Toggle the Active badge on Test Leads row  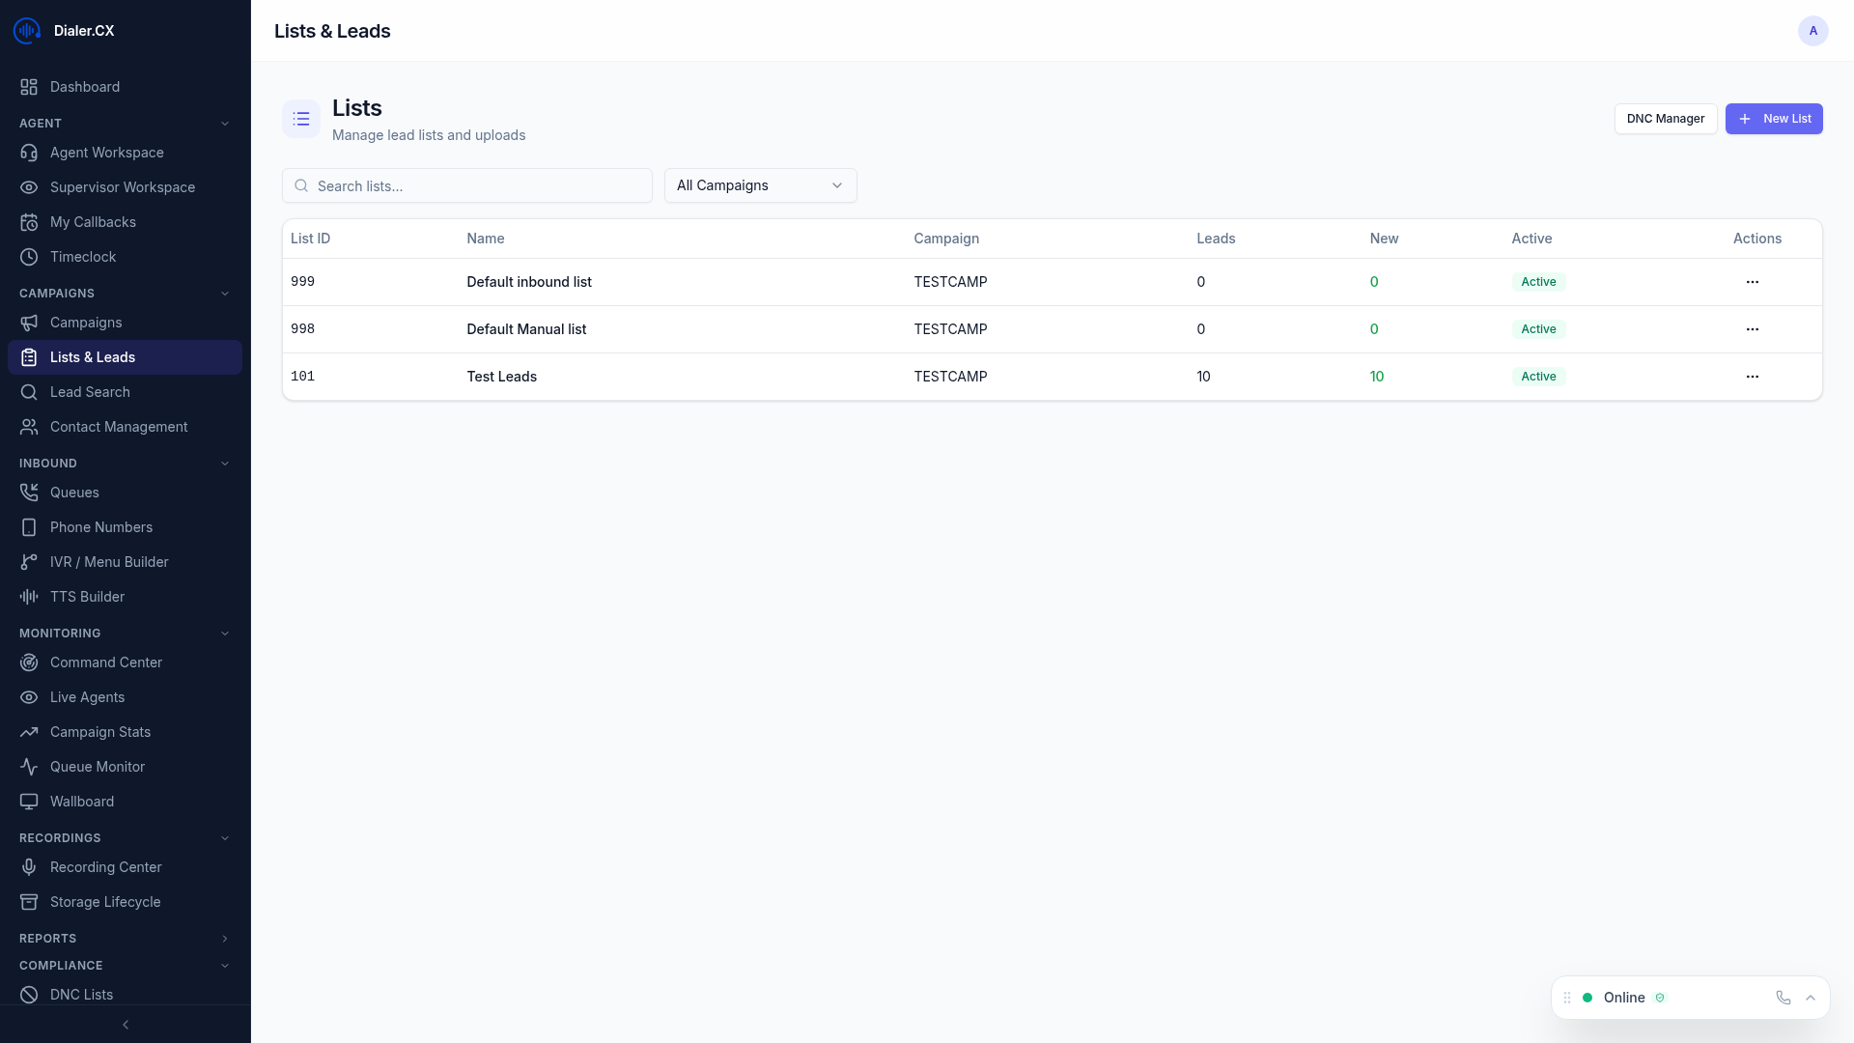pyautogui.click(x=1538, y=376)
